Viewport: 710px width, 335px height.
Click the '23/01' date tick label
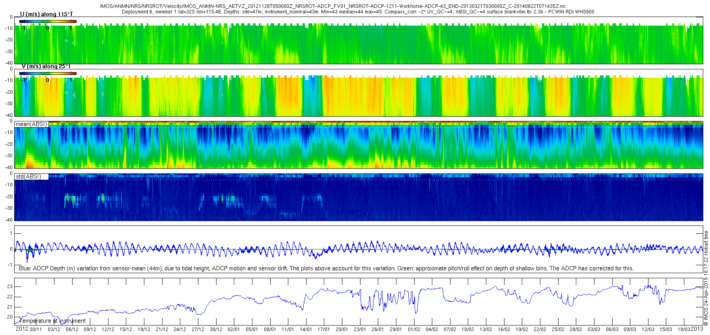360,329
